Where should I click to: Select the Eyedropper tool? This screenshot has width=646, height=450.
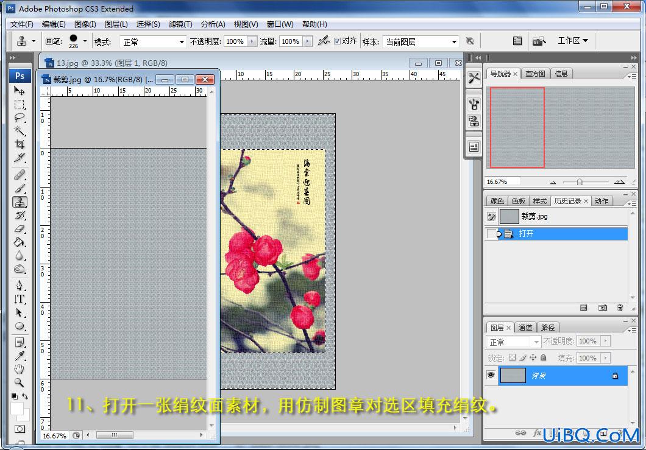[20, 355]
